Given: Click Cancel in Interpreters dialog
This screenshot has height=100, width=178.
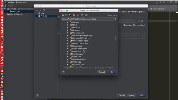Looking at the screenshot, I should tap(122, 95).
